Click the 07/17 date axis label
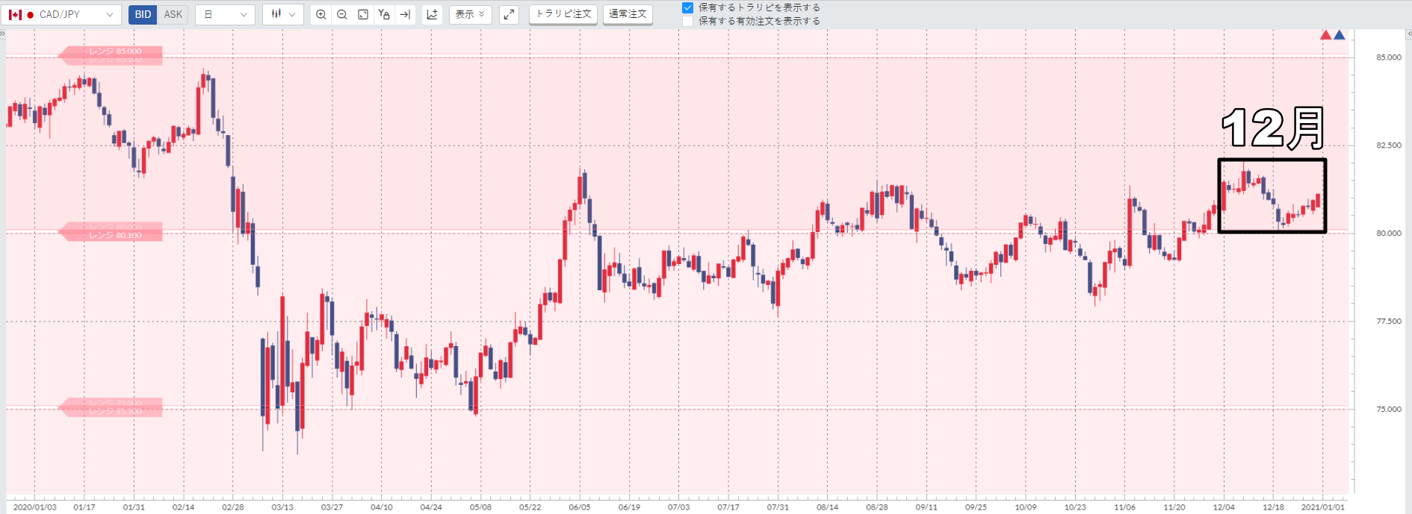The image size is (1412, 514). pos(728,507)
